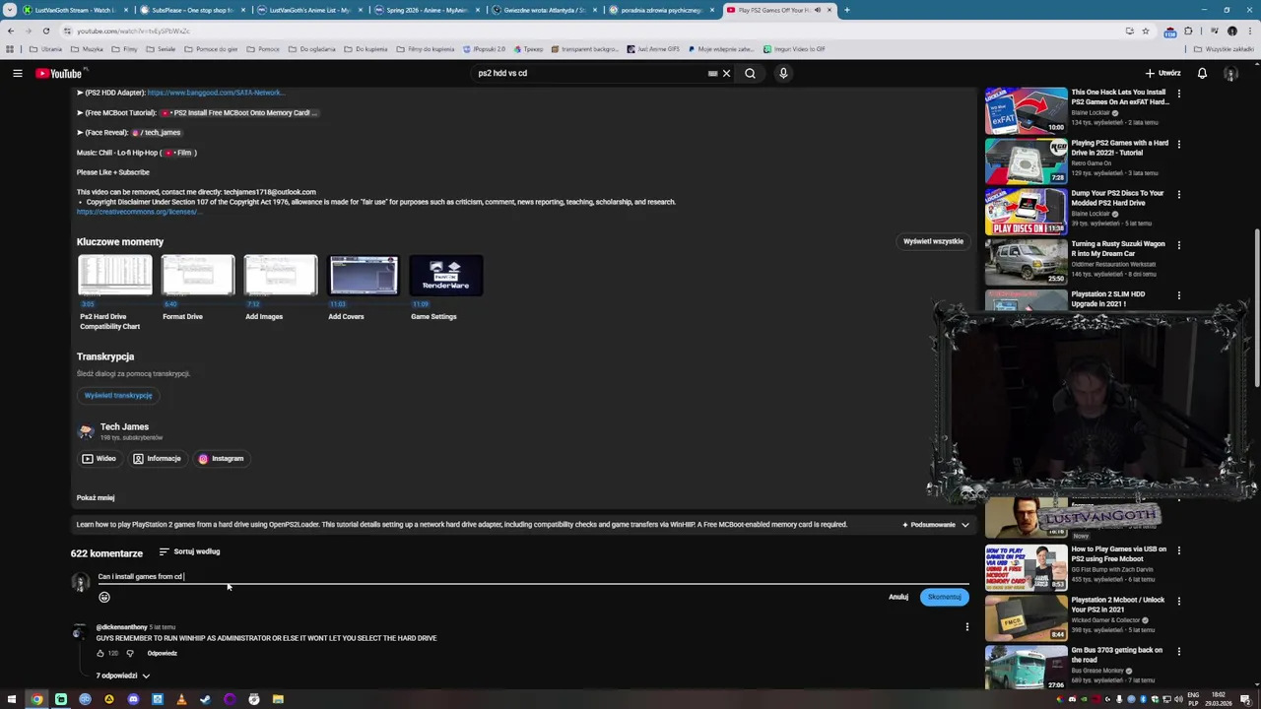Open the Banggood SATA Network adapter link
The height and width of the screenshot is (709, 1261).
(x=216, y=93)
